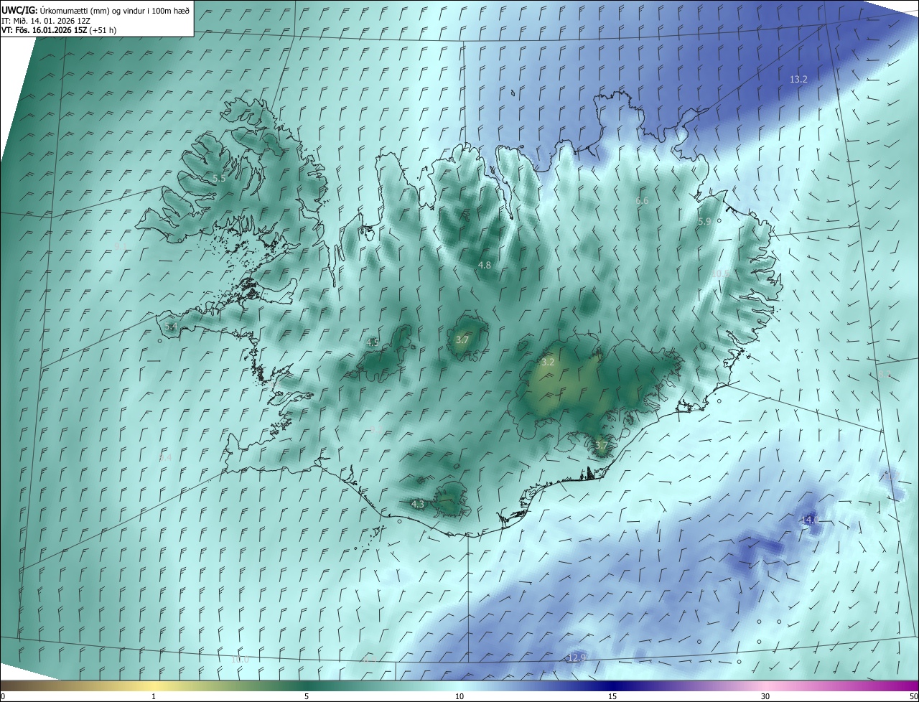Screen dimensions: 919x702
Task: Click the color scale tick label "10"
Action: [x=459, y=696]
